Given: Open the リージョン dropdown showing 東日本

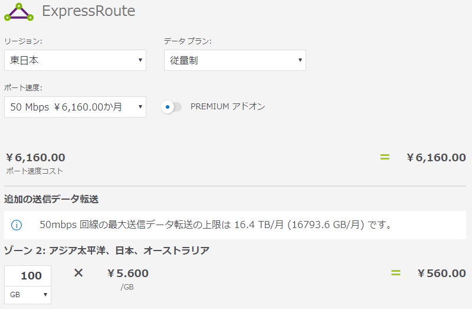Looking at the screenshot, I should [x=75, y=60].
